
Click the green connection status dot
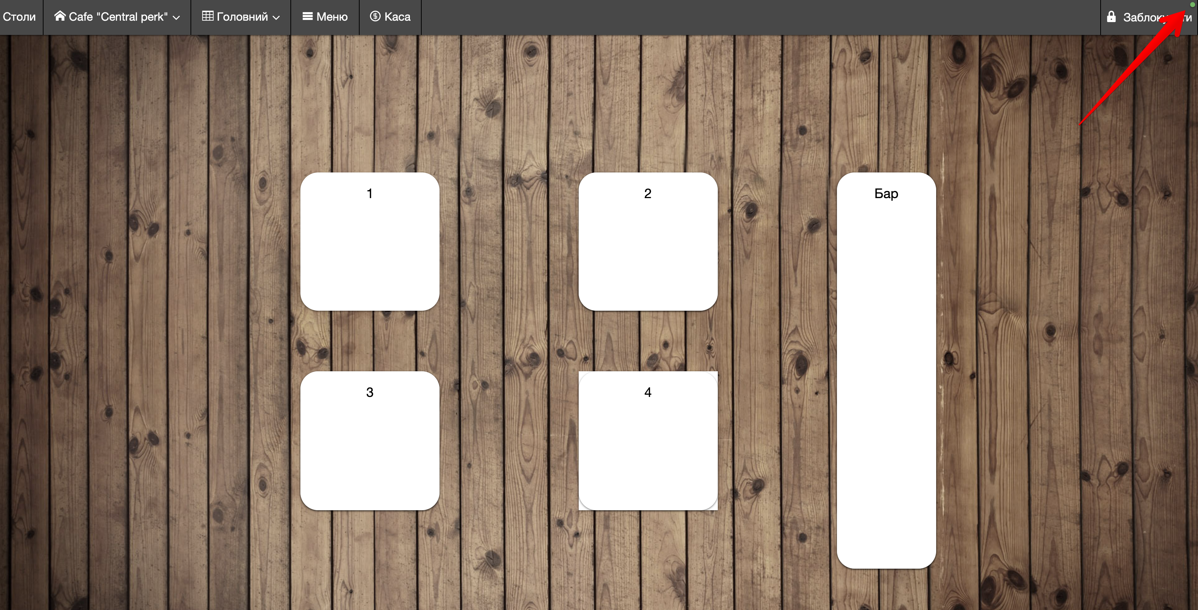(1192, 5)
